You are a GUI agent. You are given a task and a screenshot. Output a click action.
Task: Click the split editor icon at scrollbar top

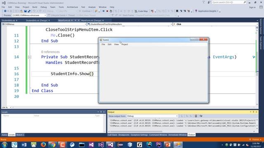pos(257,28)
